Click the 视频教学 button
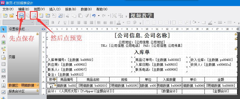The image size is (240, 99). point(141,15)
